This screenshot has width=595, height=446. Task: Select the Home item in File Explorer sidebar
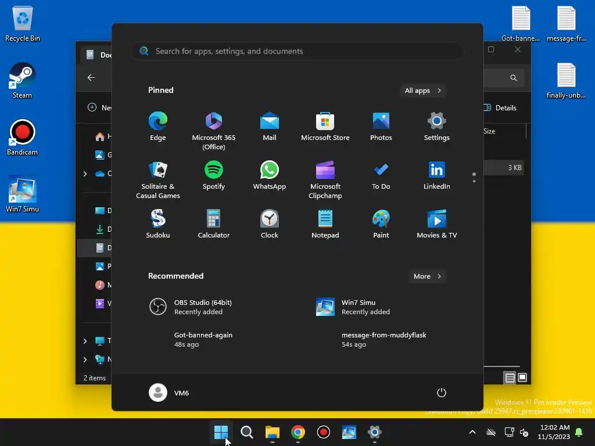pyautogui.click(x=103, y=136)
